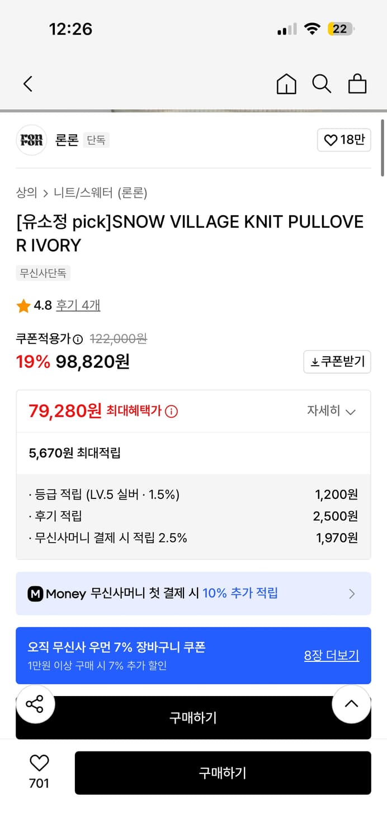This screenshot has height=840, width=387.
Task: Open the shopping bag icon
Action: (x=357, y=83)
